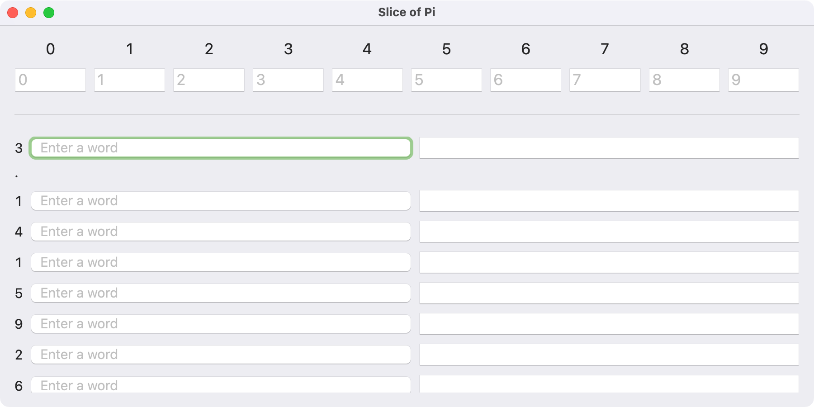Focus the digit 6 input field
The image size is (814, 407).
[525, 80]
